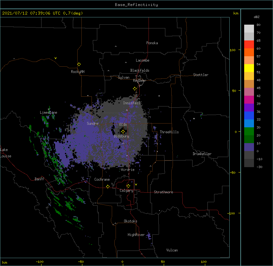Click the Vulcan city label
This screenshot has height=266, width=273.
172,250
